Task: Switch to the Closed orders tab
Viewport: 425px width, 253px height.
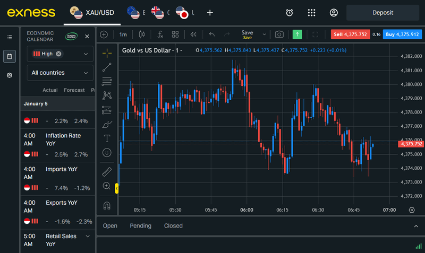Action: (x=173, y=226)
